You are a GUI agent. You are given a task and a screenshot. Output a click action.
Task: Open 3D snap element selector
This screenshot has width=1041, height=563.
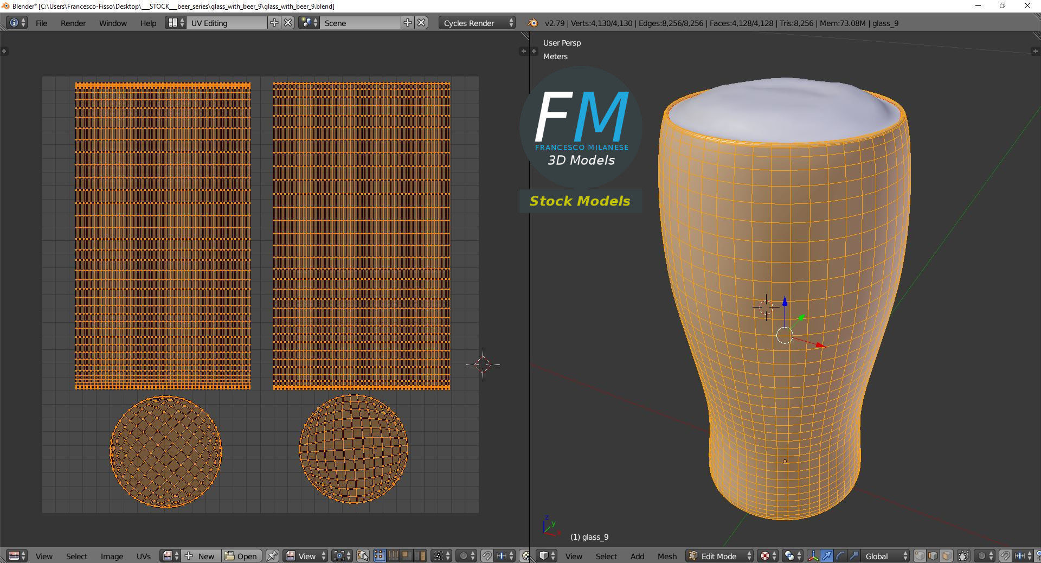1023,556
